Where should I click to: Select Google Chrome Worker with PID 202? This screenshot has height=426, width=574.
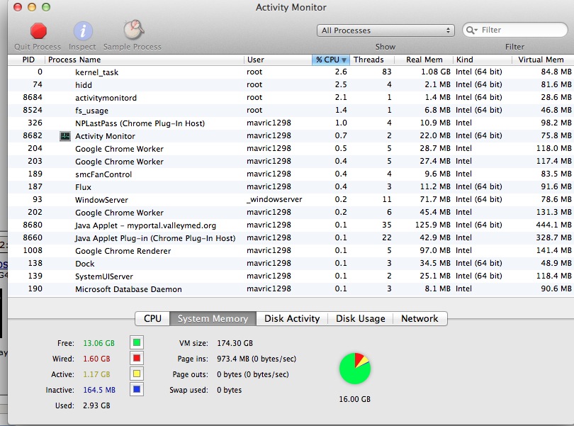tap(291, 213)
